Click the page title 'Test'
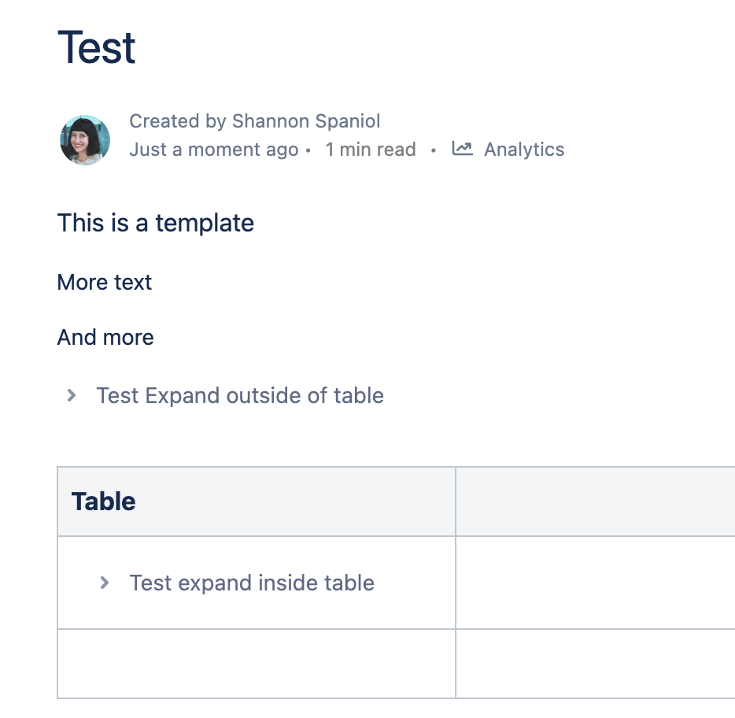This screenshot has height=718, width=735. (97, 47)
